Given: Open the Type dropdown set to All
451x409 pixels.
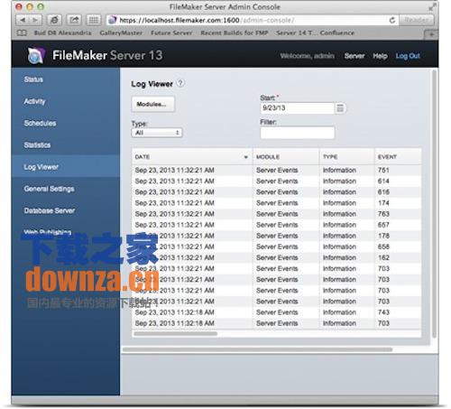Looking at the screenshot, I should coord(157,133).
